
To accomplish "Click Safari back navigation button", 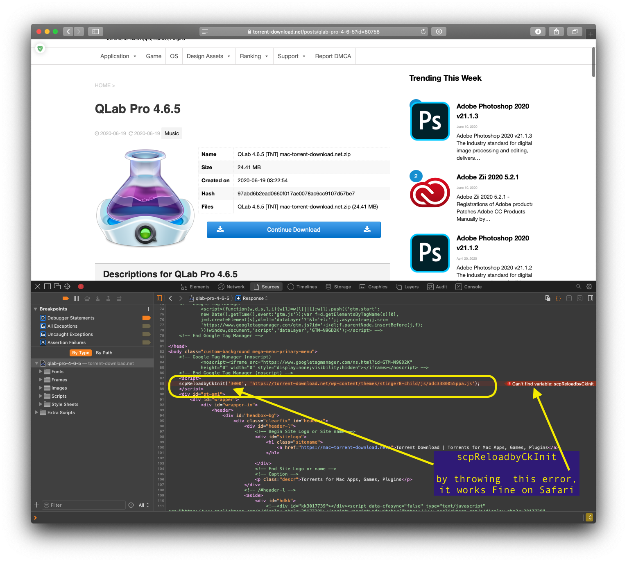I will click(x=68, y=31).
